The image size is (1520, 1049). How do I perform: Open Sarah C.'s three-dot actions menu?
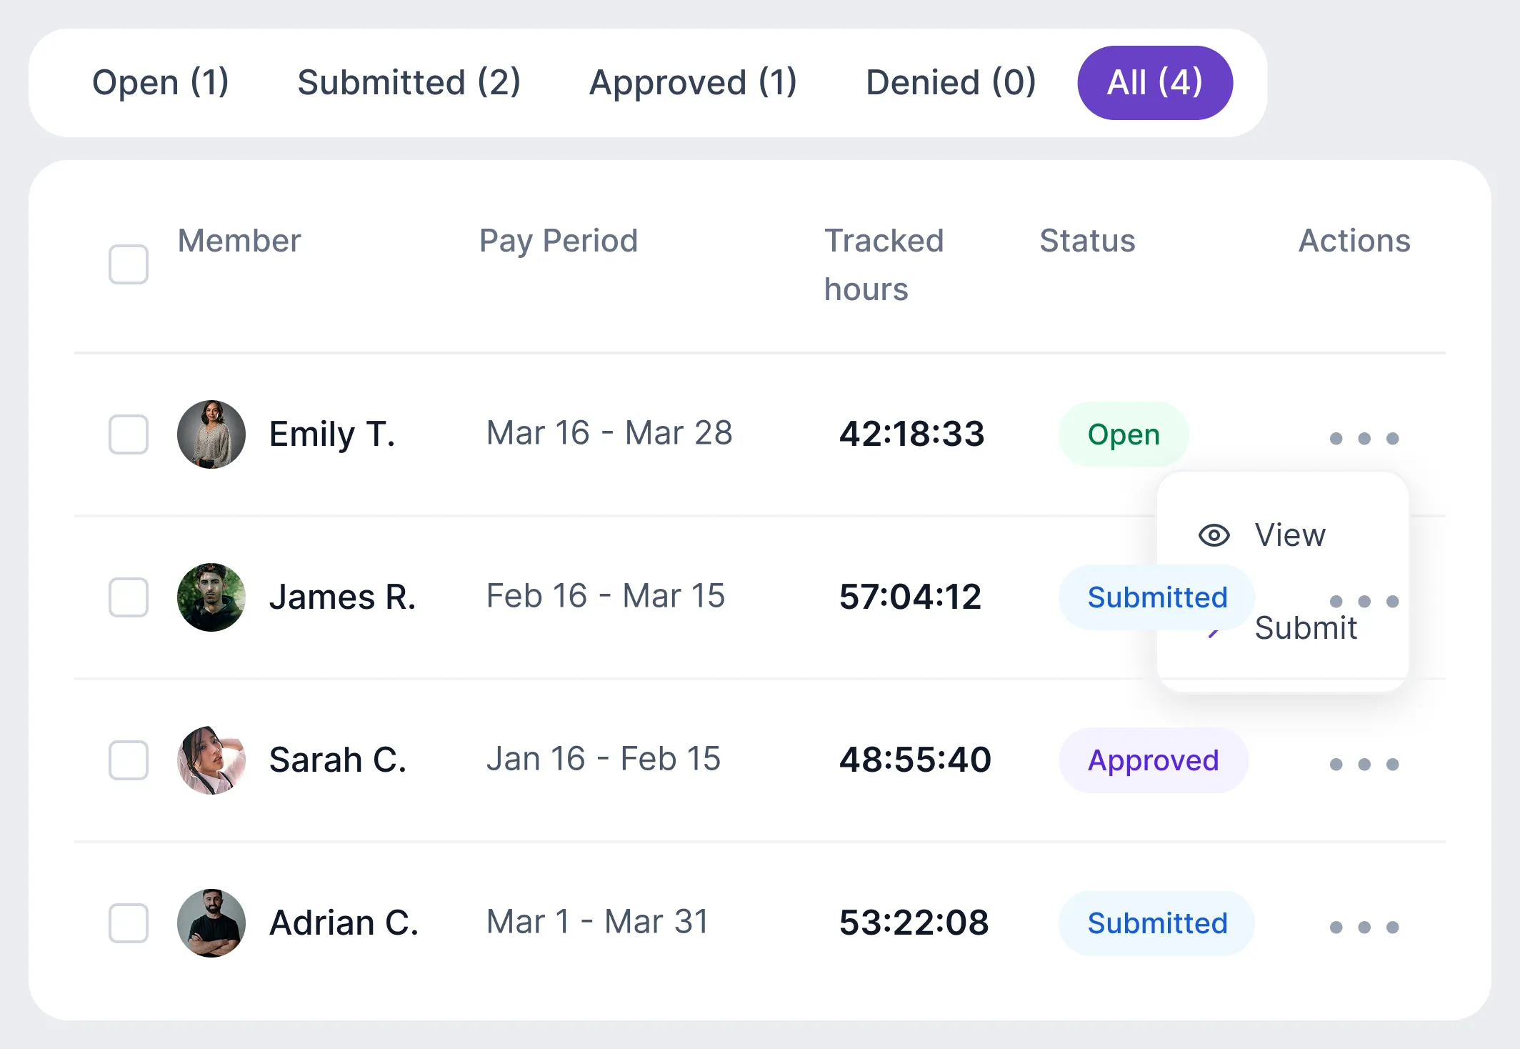click(1364, 764)
